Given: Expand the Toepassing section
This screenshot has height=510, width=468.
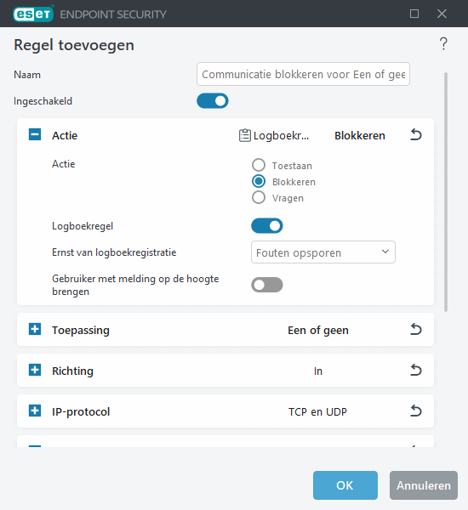Looking at the screenshot, I should click(35, 329).
